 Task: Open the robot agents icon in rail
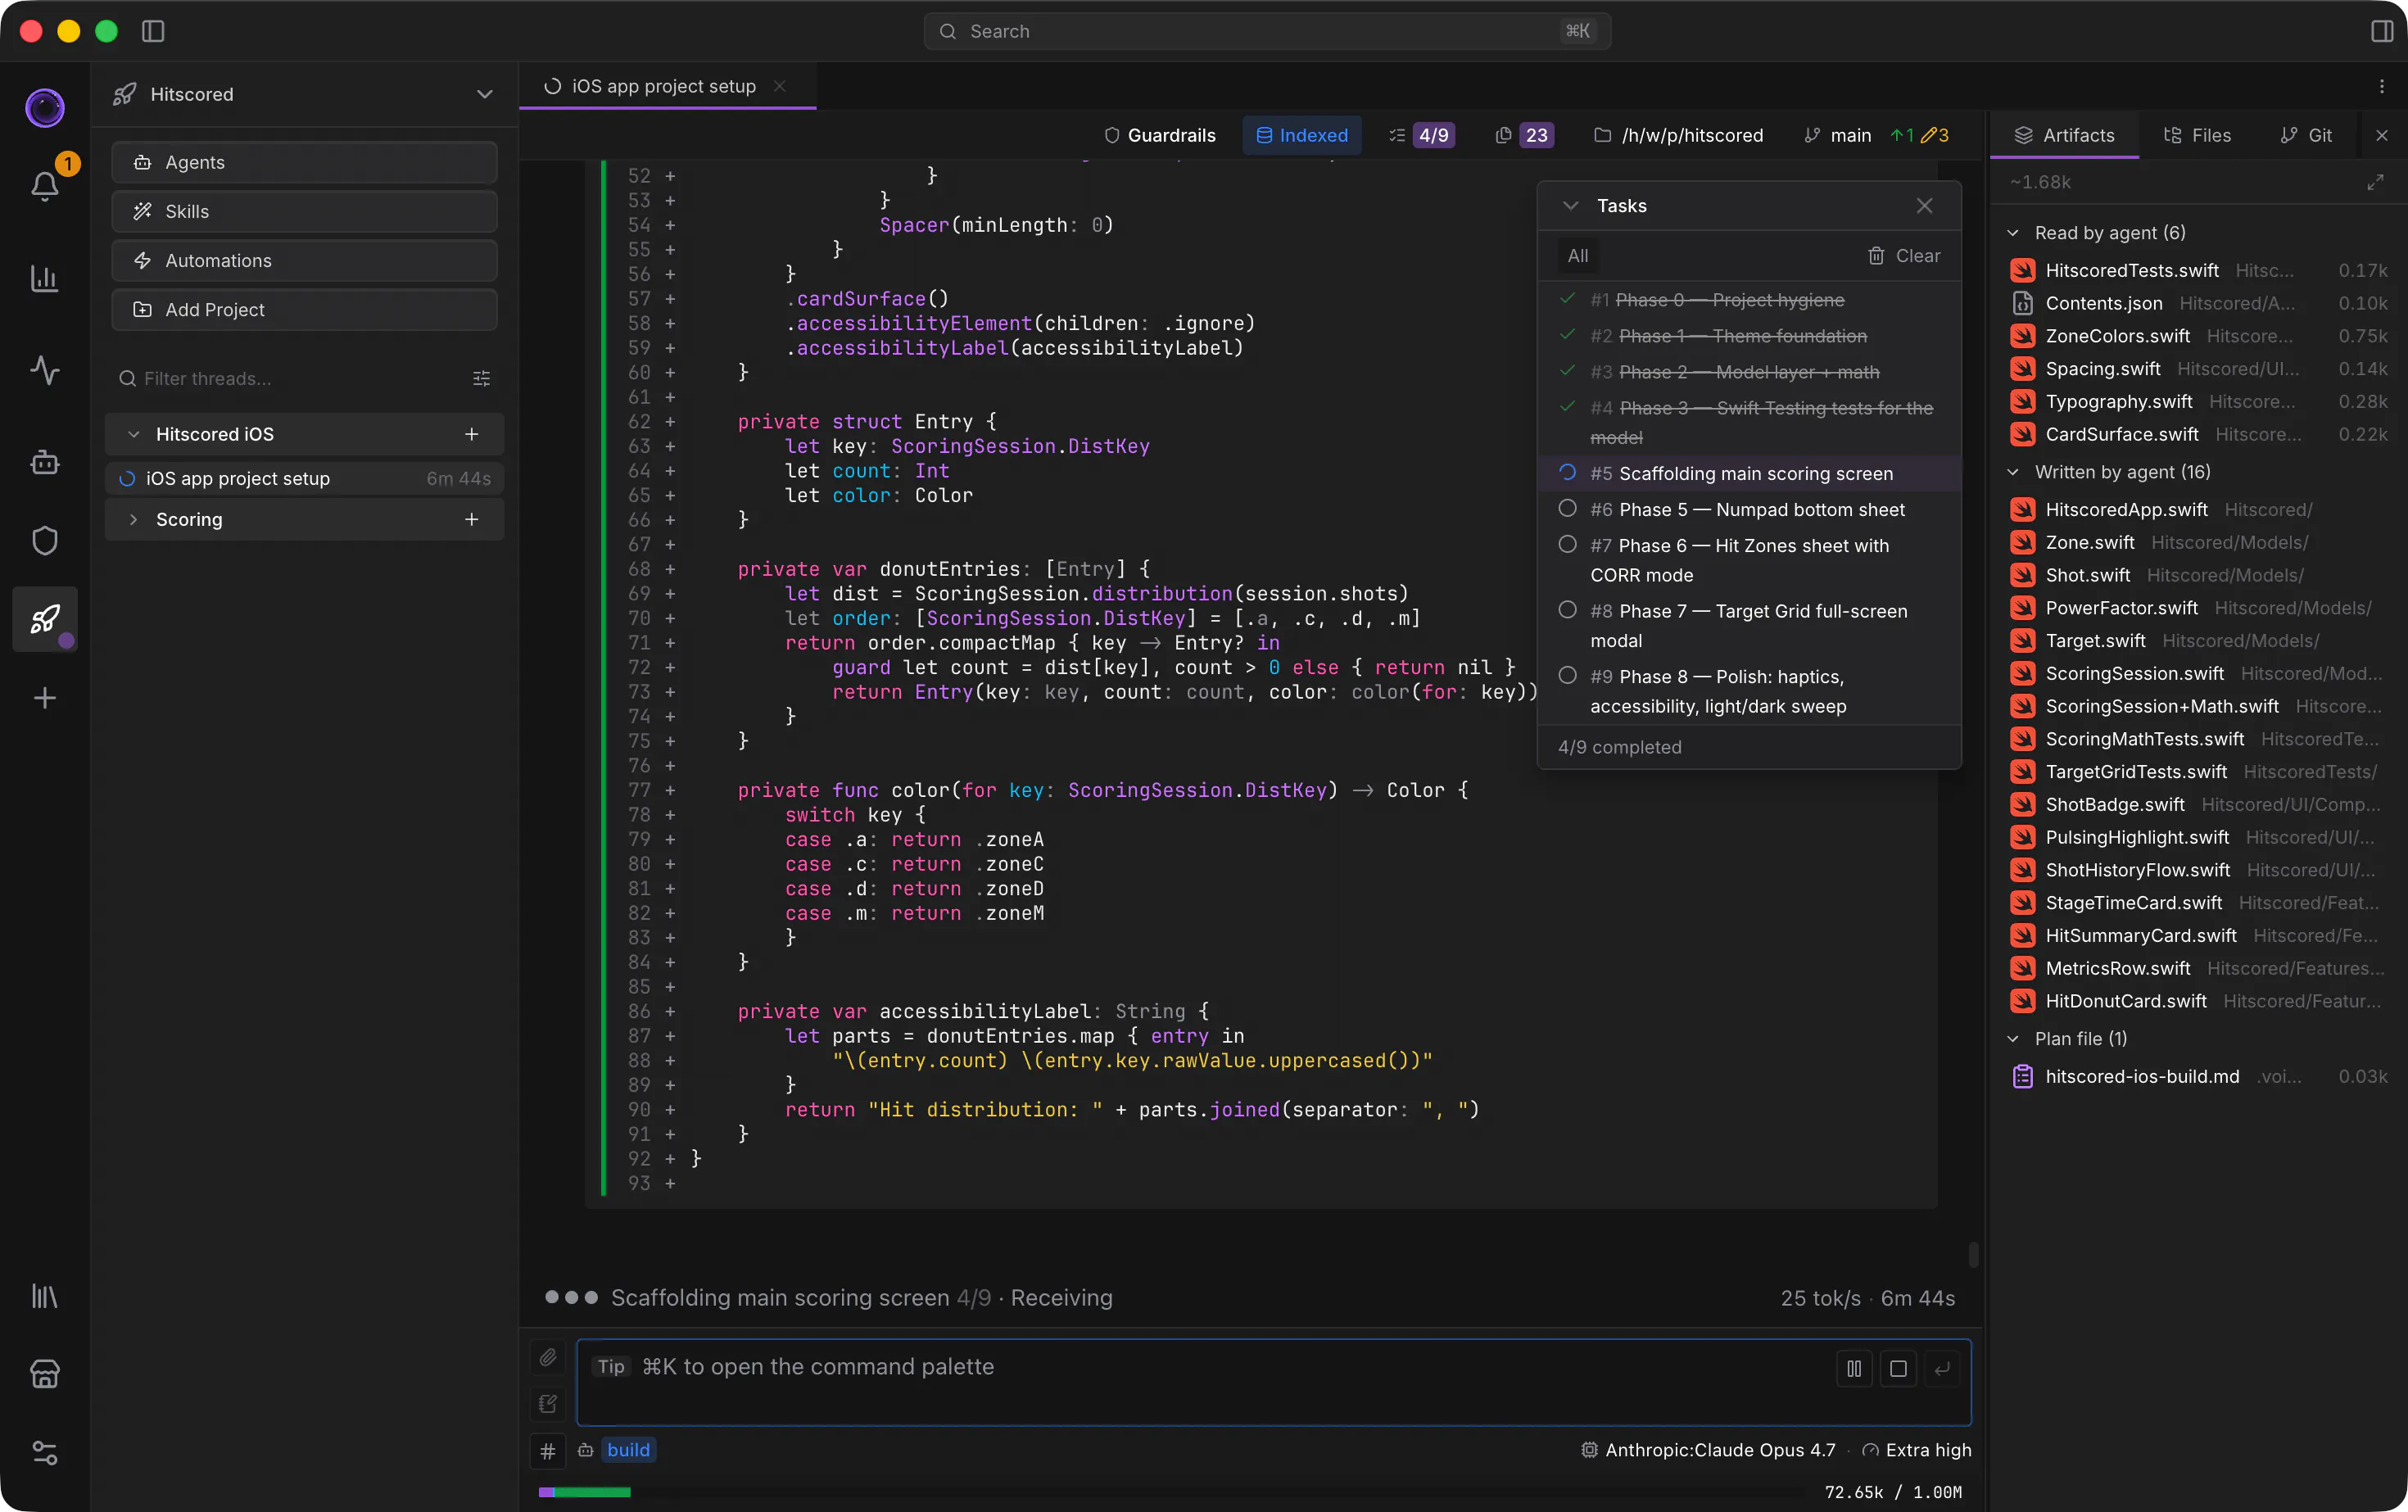click(45, 462)
